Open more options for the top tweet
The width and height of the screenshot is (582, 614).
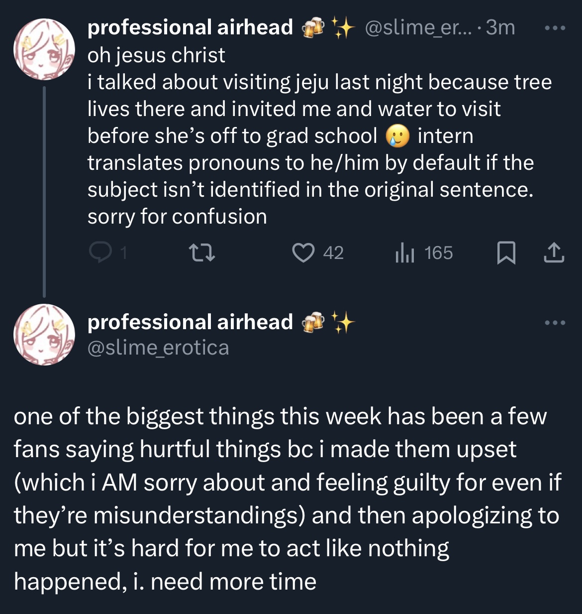click(555, 28)
